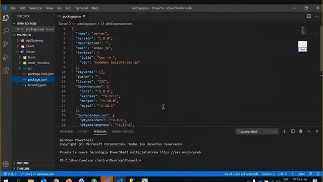Open the Source Control view
Viewport: 323px width, 182px height.
(x=6, y=44)
